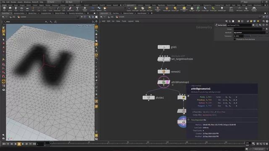Screen dimensions: 269x151
Task: Open the Persp viewport dropdown
Action: [80, 26]
